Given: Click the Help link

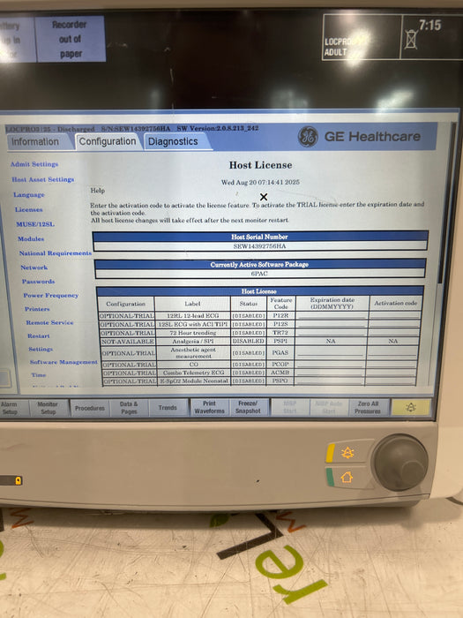Looking at the screenshot, I should (98, 191).
